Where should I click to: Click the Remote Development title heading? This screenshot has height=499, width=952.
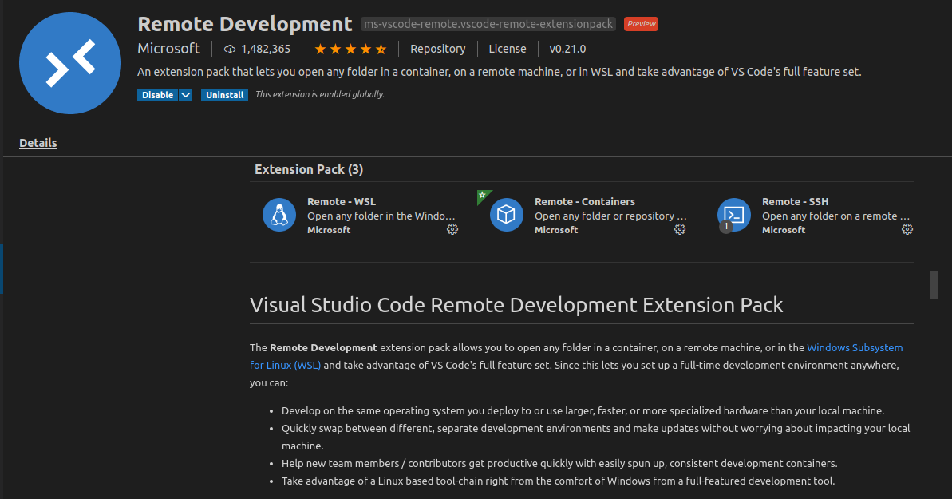(x=245, y=24)
